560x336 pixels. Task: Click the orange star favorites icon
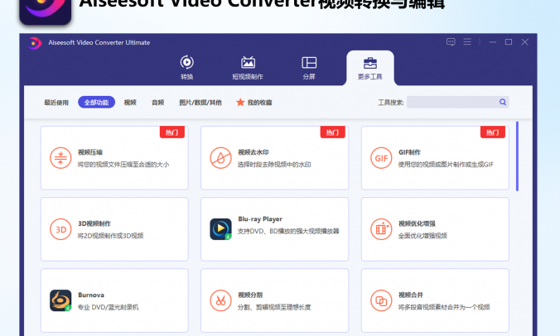pos(240,103)
